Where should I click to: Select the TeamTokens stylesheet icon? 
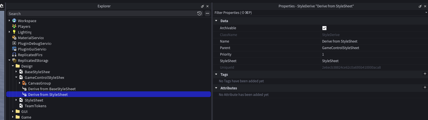(x=21, y=106)
